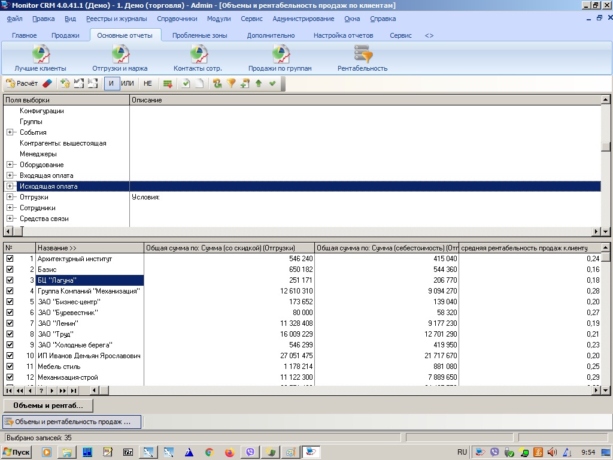The image size is (613, 460).
Task: Click the filter fields vertical scrollbar thumb
Action: [606, 146]
